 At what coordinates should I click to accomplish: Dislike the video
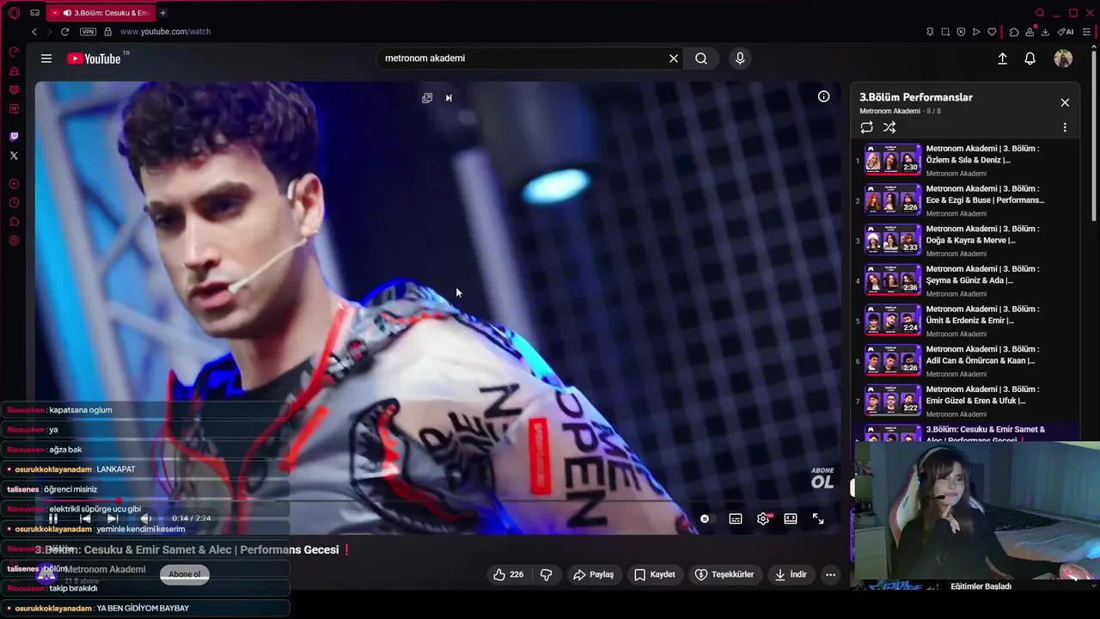point(546,574)
